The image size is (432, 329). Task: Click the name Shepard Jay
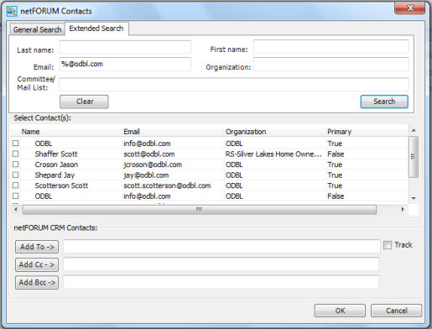coord(55,175)
